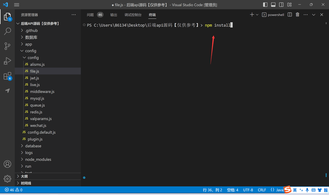Toggle bottom panel layout icon
The width and height of the screenshot is (329, 195).
click(x=273, y=5)
